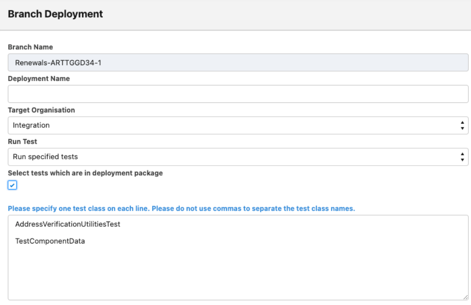
Task: Click the Branch Deployment heading
Action: tap(55, 14)
